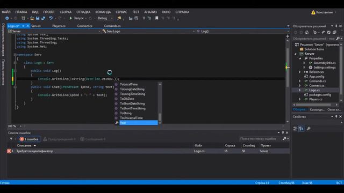
Task: Switch to the Connect.cs tab
Action: (x=85, y=26)
